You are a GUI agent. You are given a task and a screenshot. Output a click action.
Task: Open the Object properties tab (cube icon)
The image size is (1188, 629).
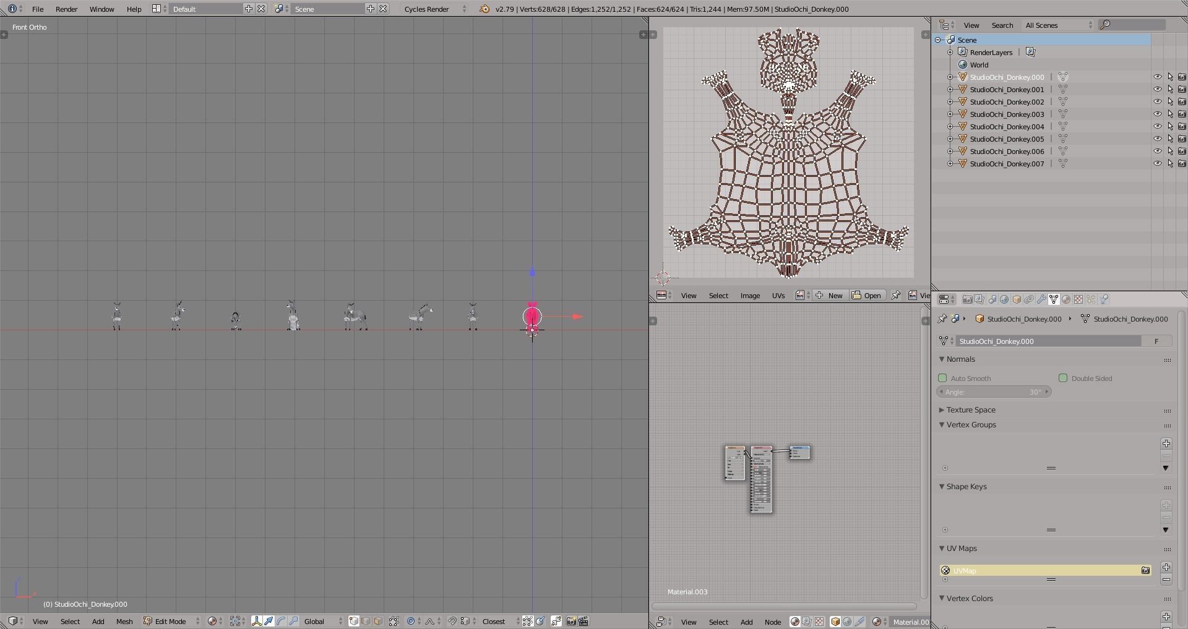[x=1017, y=299]
